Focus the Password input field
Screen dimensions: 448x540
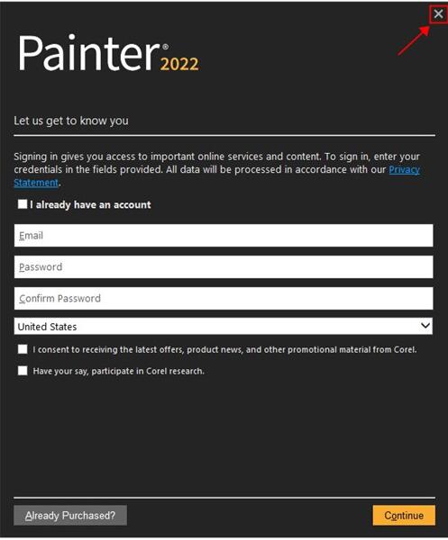pos(224,267)
